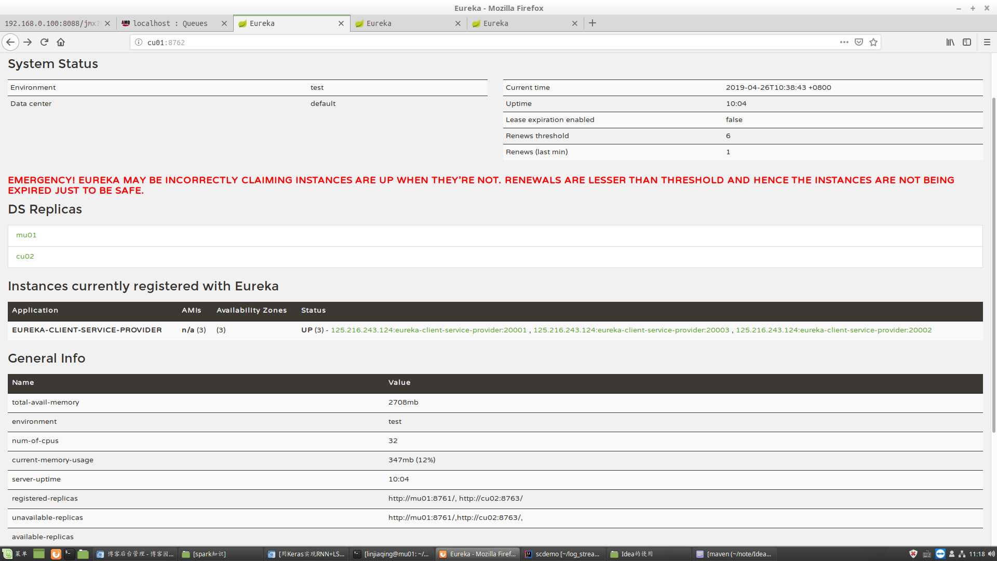Open eureka-client-service-provider:20002 instance link
Screen dimensions: 997x561
coord(833,330)
